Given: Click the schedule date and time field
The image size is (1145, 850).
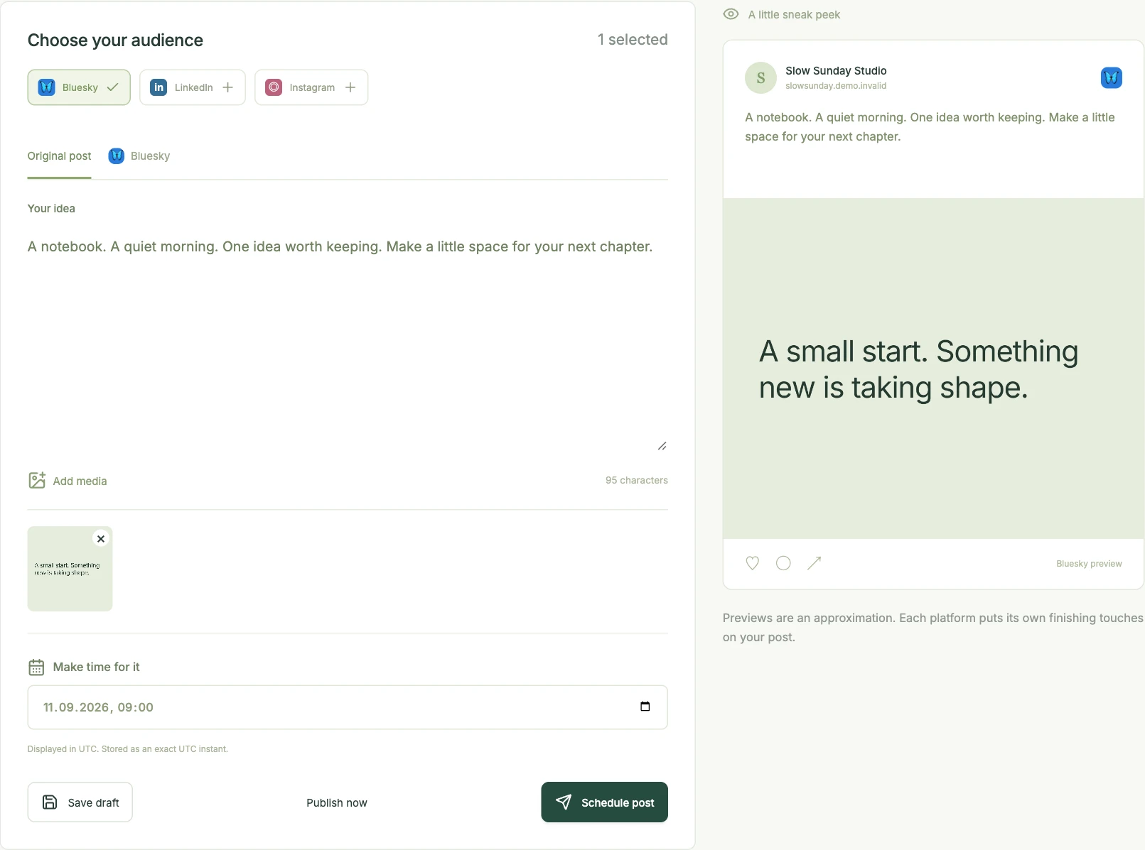Looking at the screenshot, I should [x=348, y=707].
